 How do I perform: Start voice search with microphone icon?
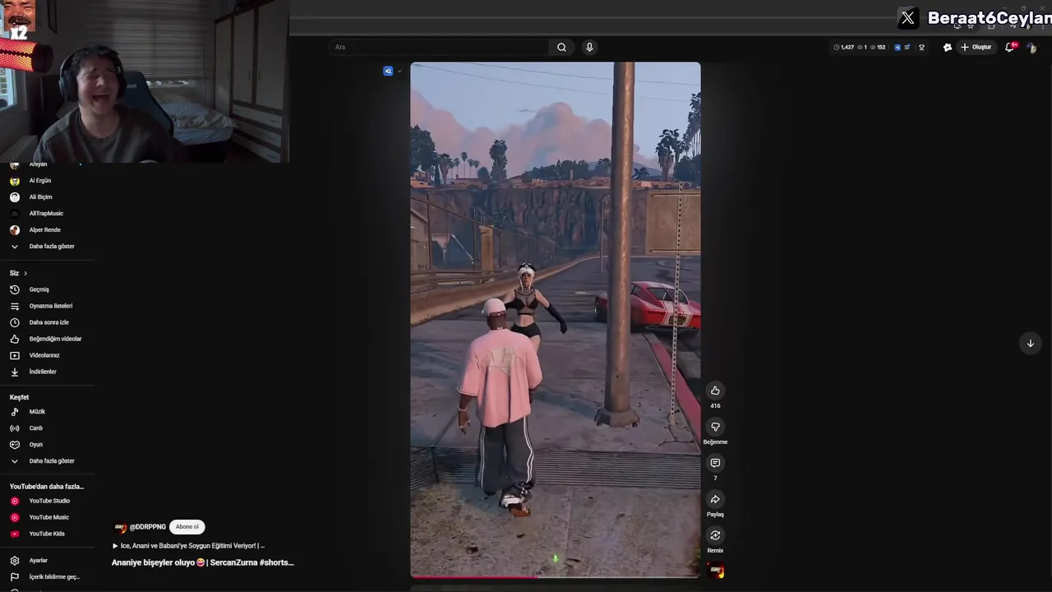click(x=589, y=47)
